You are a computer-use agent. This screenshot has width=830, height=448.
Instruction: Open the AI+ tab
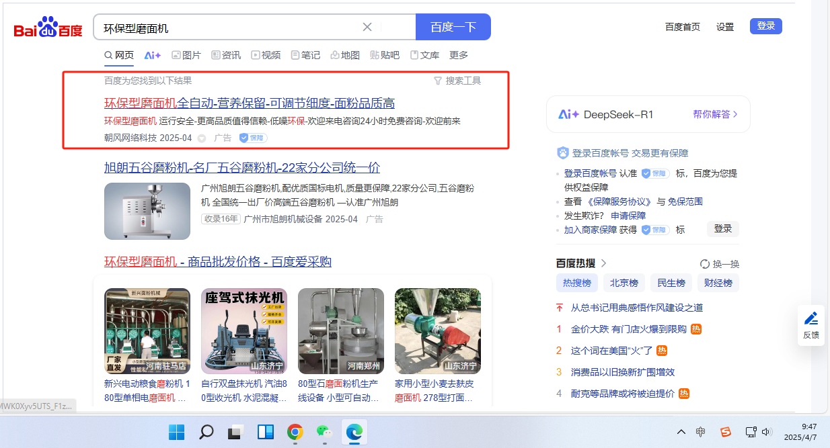153,55
